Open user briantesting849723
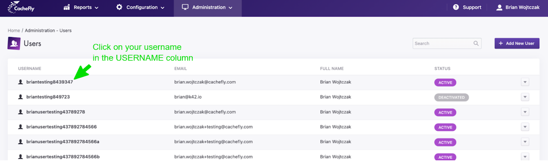548x161 pixels. (x=48, y=97)
